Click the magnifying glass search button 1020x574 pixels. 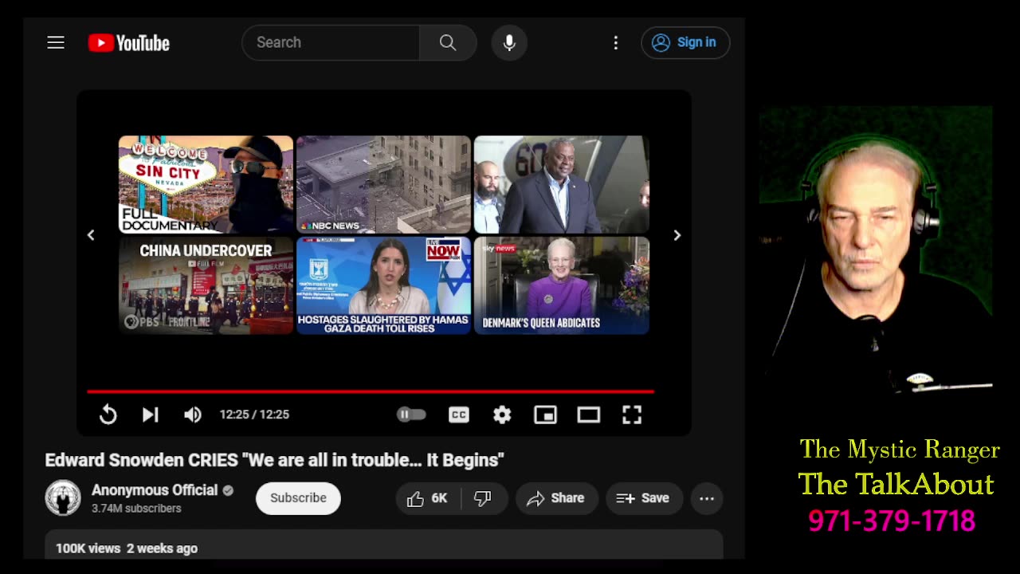448,43
